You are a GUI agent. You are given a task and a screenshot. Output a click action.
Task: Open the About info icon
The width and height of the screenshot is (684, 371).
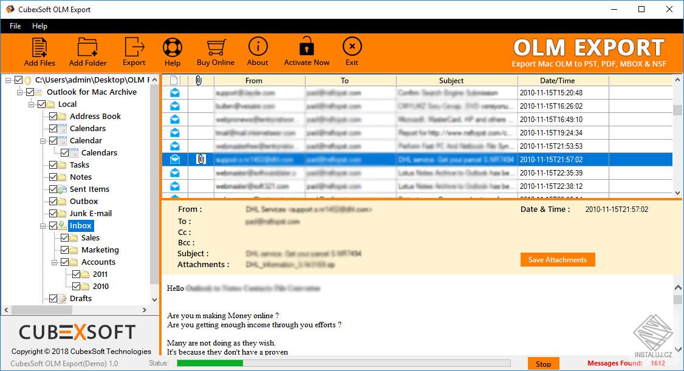pos(258,46)
